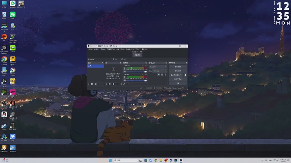Select the KOOK desktop icon

[x=13, y=49]
